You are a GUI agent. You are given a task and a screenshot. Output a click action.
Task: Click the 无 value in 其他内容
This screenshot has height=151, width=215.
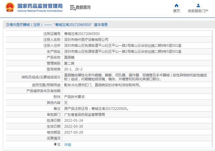(66, 103)
